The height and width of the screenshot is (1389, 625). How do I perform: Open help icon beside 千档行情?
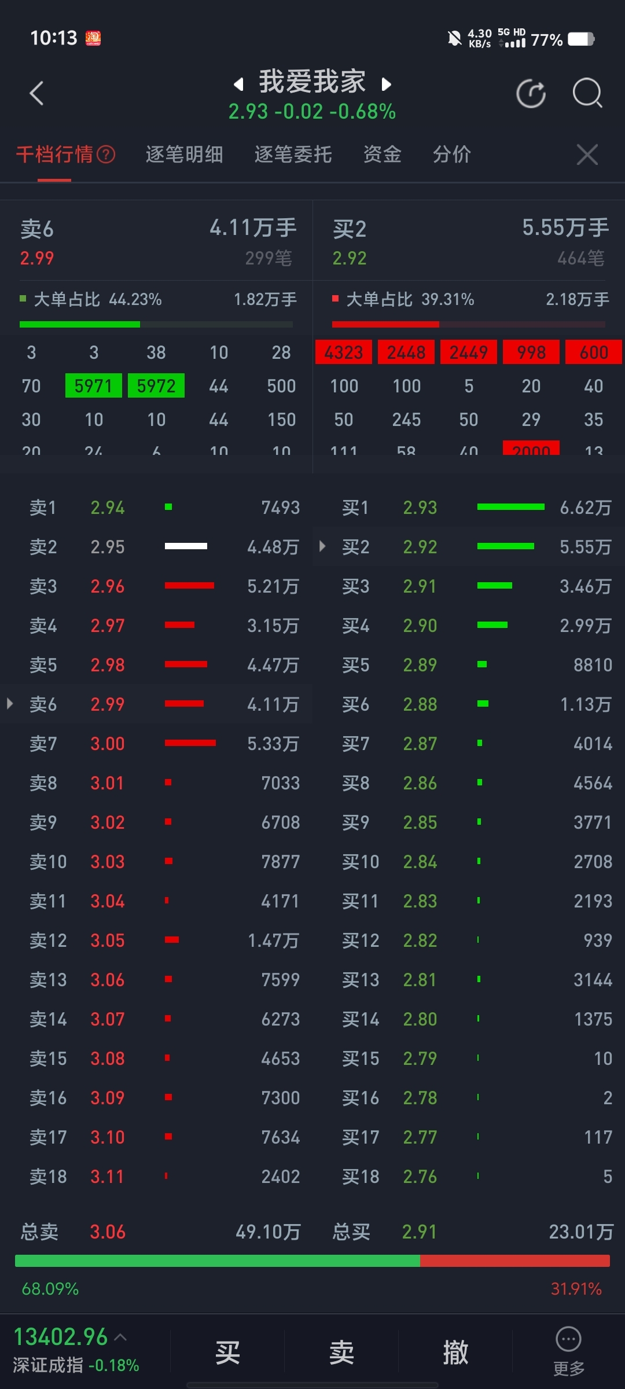106,155
